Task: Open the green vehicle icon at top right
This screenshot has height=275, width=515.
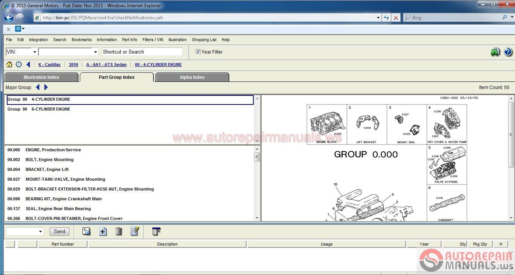Action: pyautogui.click(x=495, y=52)
